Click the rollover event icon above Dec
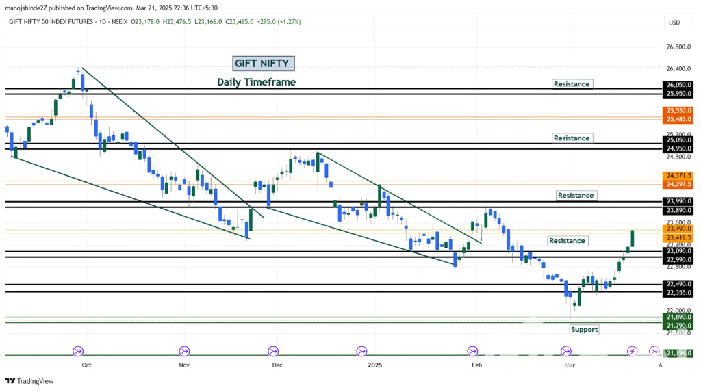 tap(273, 352)
